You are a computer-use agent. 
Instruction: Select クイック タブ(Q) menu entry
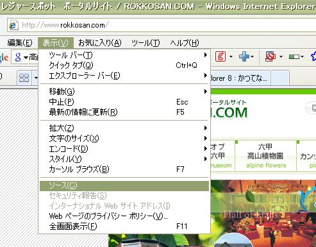pos(124,65)
